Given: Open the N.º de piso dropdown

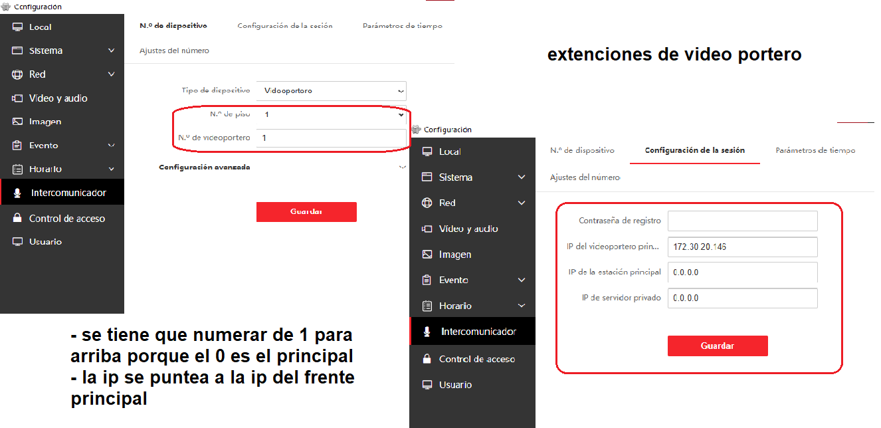Looking at the screenshot, I should pos(331,114).
